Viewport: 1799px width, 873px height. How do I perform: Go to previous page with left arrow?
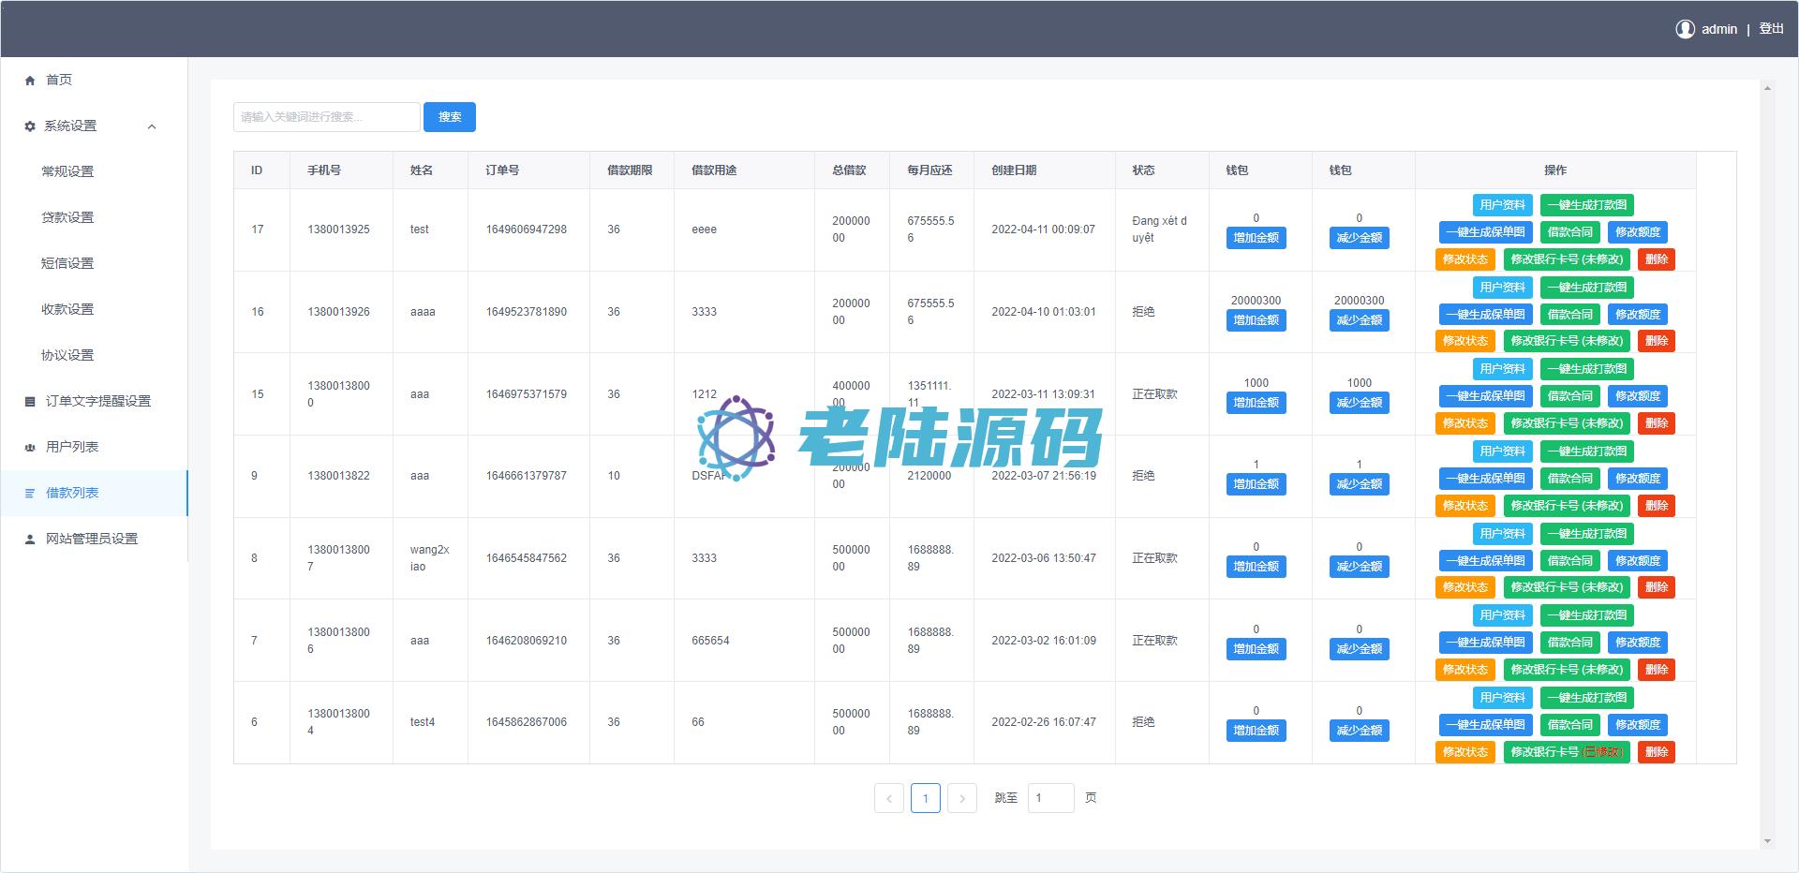(889, 798)
